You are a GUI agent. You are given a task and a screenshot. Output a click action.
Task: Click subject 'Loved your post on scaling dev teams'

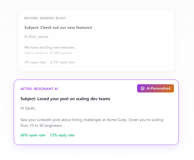[x=74, y=99]
